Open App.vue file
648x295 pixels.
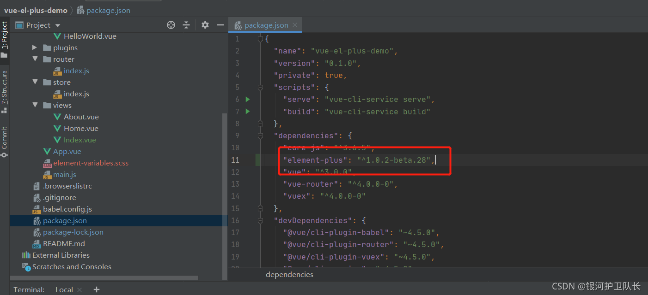pos(67,151)
